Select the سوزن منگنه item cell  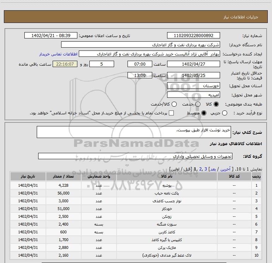(x=167, y=224)
